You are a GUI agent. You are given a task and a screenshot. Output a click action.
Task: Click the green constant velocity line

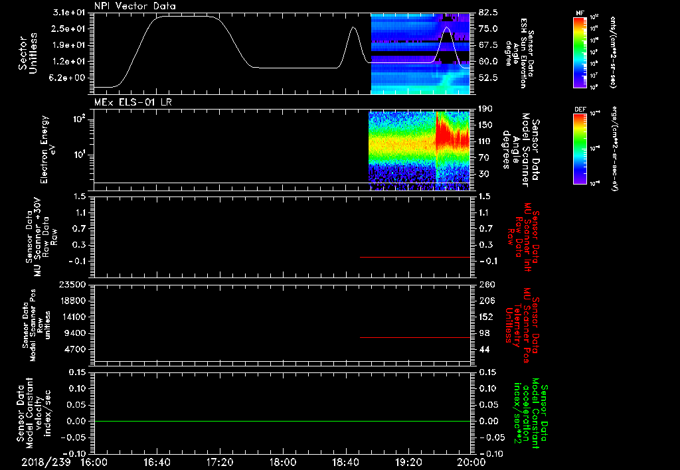tap(282, 421)
